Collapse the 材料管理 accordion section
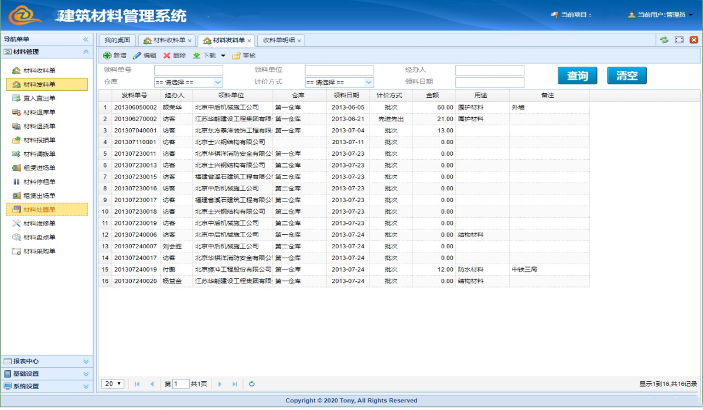The image size is (703, 410). (86, 52)
